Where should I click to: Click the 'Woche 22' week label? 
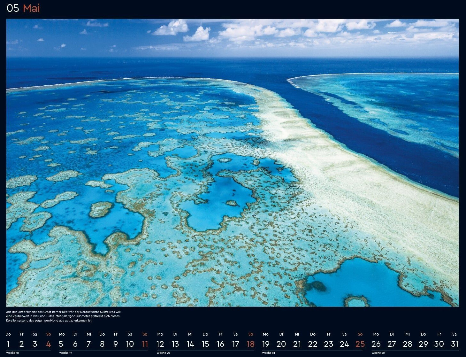(378, 353)
